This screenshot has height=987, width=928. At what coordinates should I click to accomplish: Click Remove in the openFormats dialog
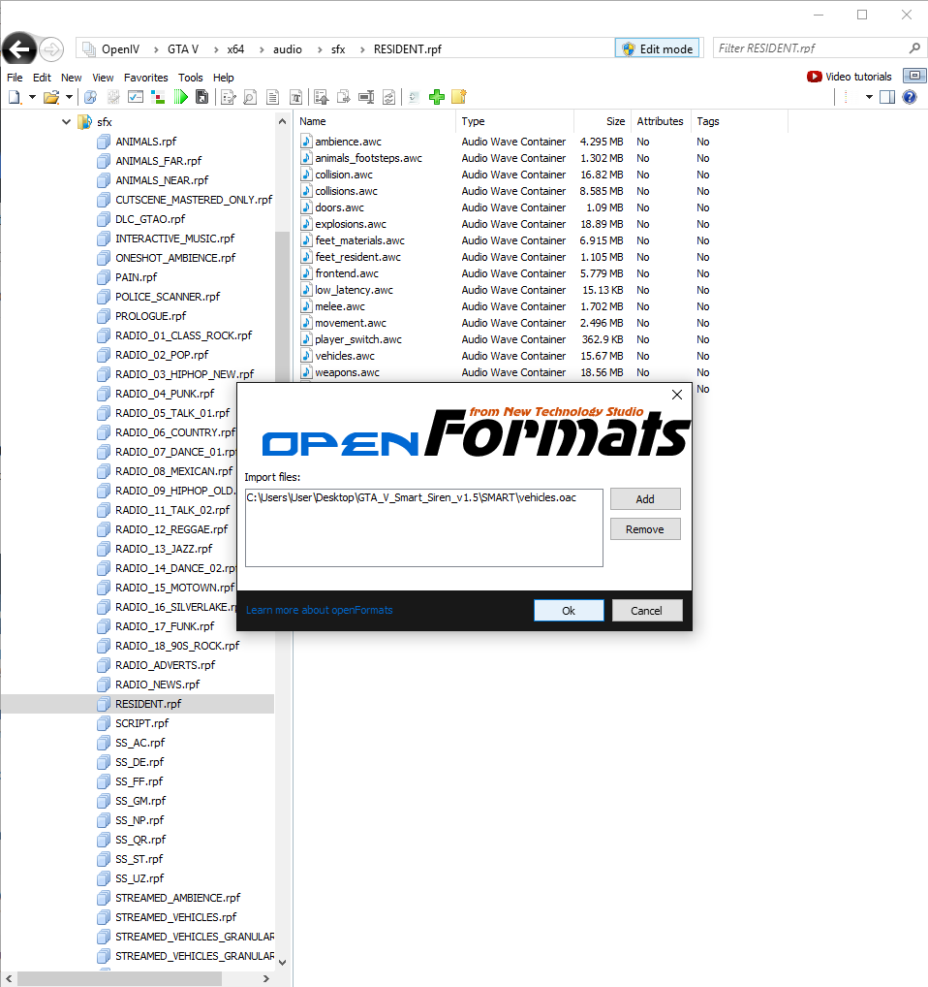tap(645, 529)
